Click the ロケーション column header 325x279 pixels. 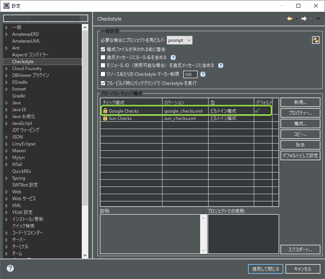[185, 102]
